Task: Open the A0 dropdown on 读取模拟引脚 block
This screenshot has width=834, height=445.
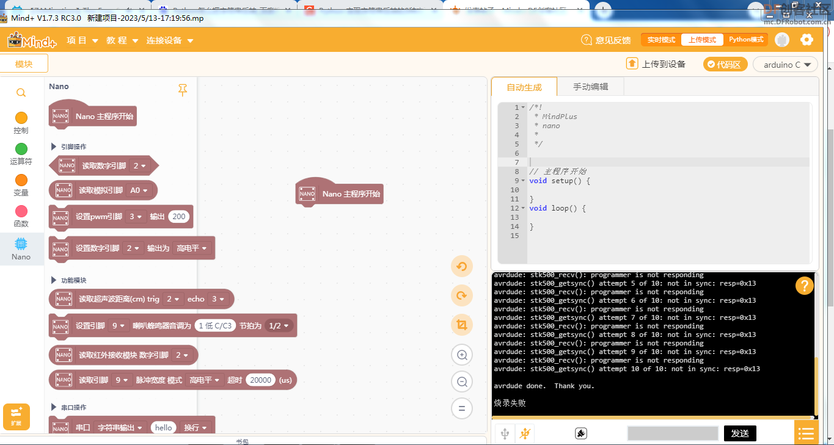Action: [139, 190]
